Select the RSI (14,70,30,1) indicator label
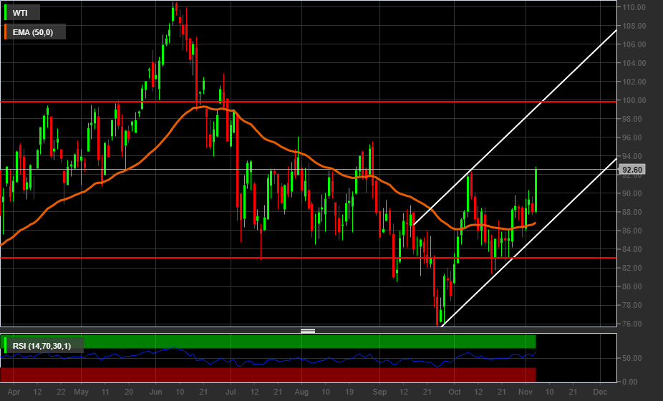The height and width of the screenshot is (401, 663). (x=42, y=346)
